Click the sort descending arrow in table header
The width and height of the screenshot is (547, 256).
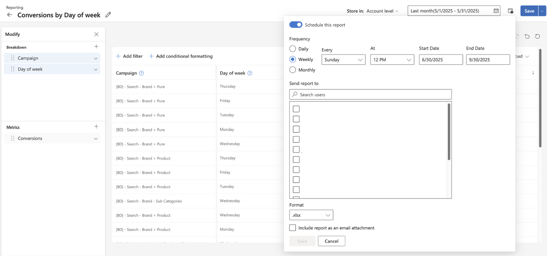pos(533,73)
